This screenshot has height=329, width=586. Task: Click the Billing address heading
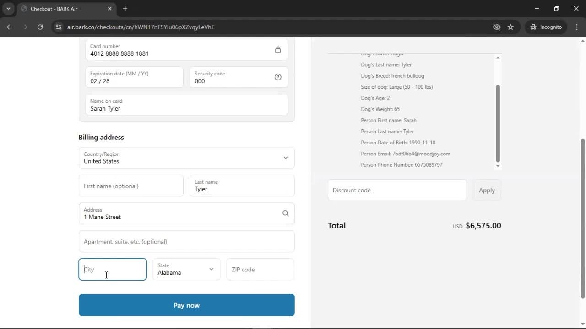tap(101, 137)
